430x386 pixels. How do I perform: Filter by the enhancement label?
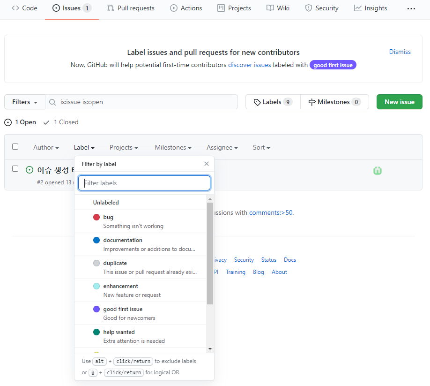141,290
